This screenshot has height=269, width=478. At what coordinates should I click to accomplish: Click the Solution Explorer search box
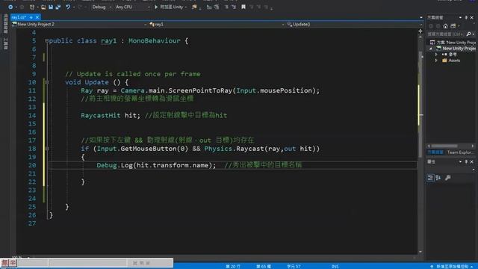(x=446, y=34)
